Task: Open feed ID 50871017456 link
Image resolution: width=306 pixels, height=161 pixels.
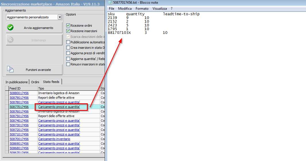Action: [19, 134]
